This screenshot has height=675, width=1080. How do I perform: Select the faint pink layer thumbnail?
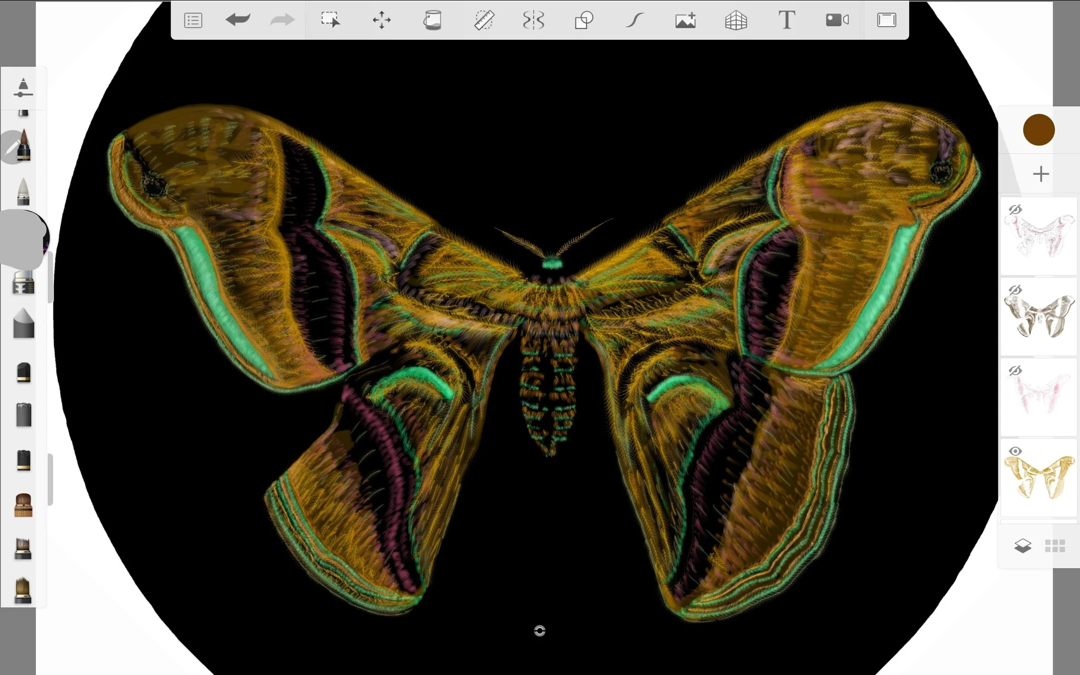(x=1039, y=396)
